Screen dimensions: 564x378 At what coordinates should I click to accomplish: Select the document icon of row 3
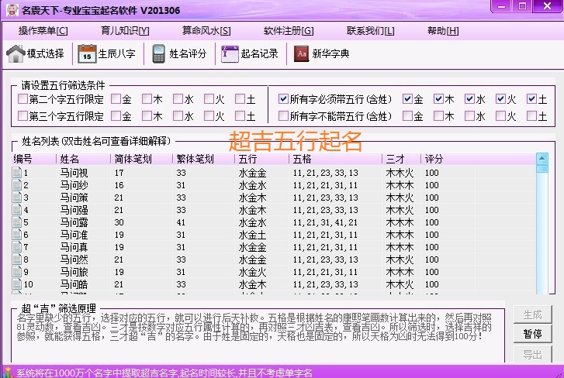(x=16, y=198)
